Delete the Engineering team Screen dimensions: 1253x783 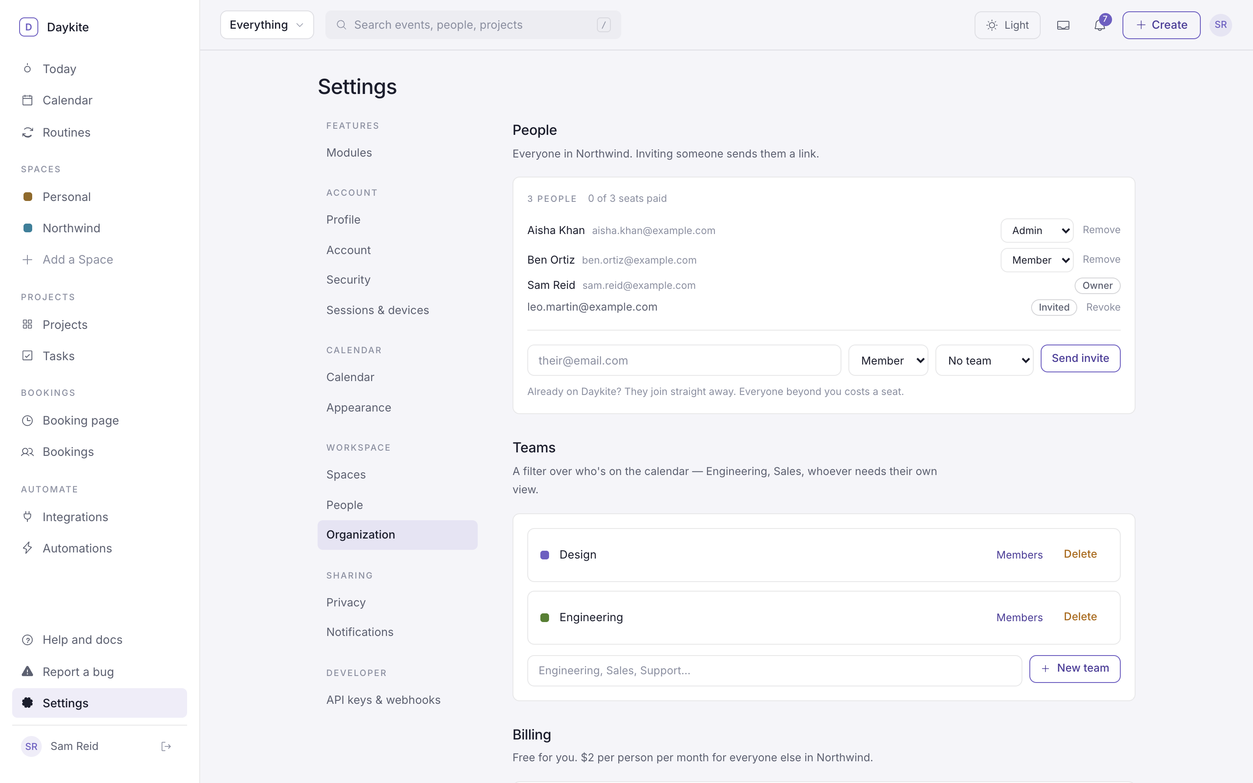click(1080, 617)
